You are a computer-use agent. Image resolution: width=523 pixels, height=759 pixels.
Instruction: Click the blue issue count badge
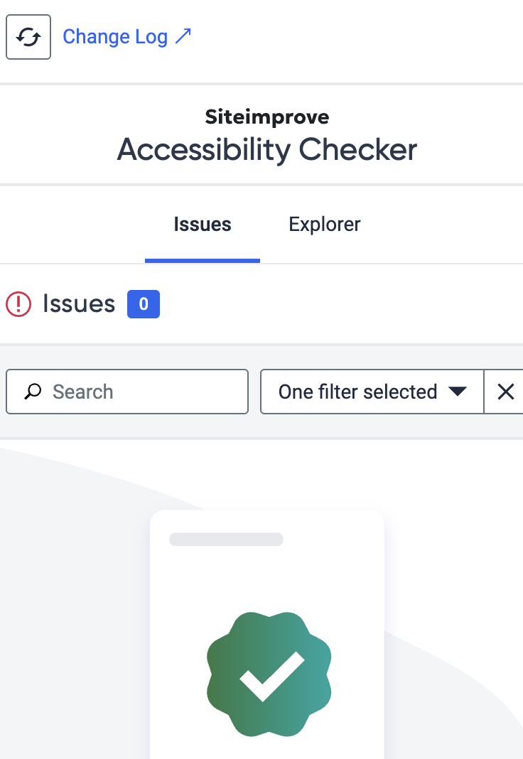(x=144, y=304)
